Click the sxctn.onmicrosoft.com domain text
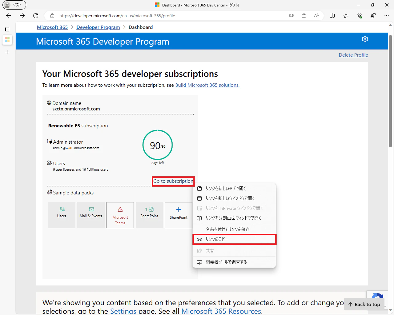 pos(76,109)
